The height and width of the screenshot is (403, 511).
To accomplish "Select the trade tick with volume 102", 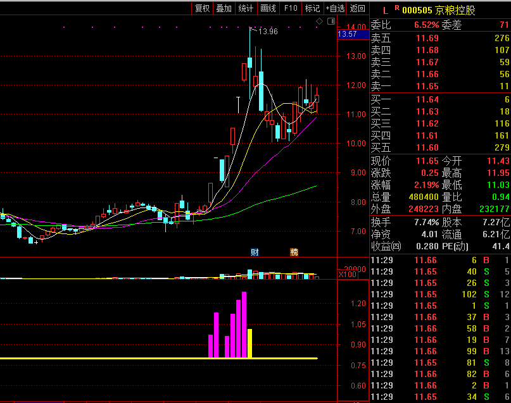I will tap(440, 295).
